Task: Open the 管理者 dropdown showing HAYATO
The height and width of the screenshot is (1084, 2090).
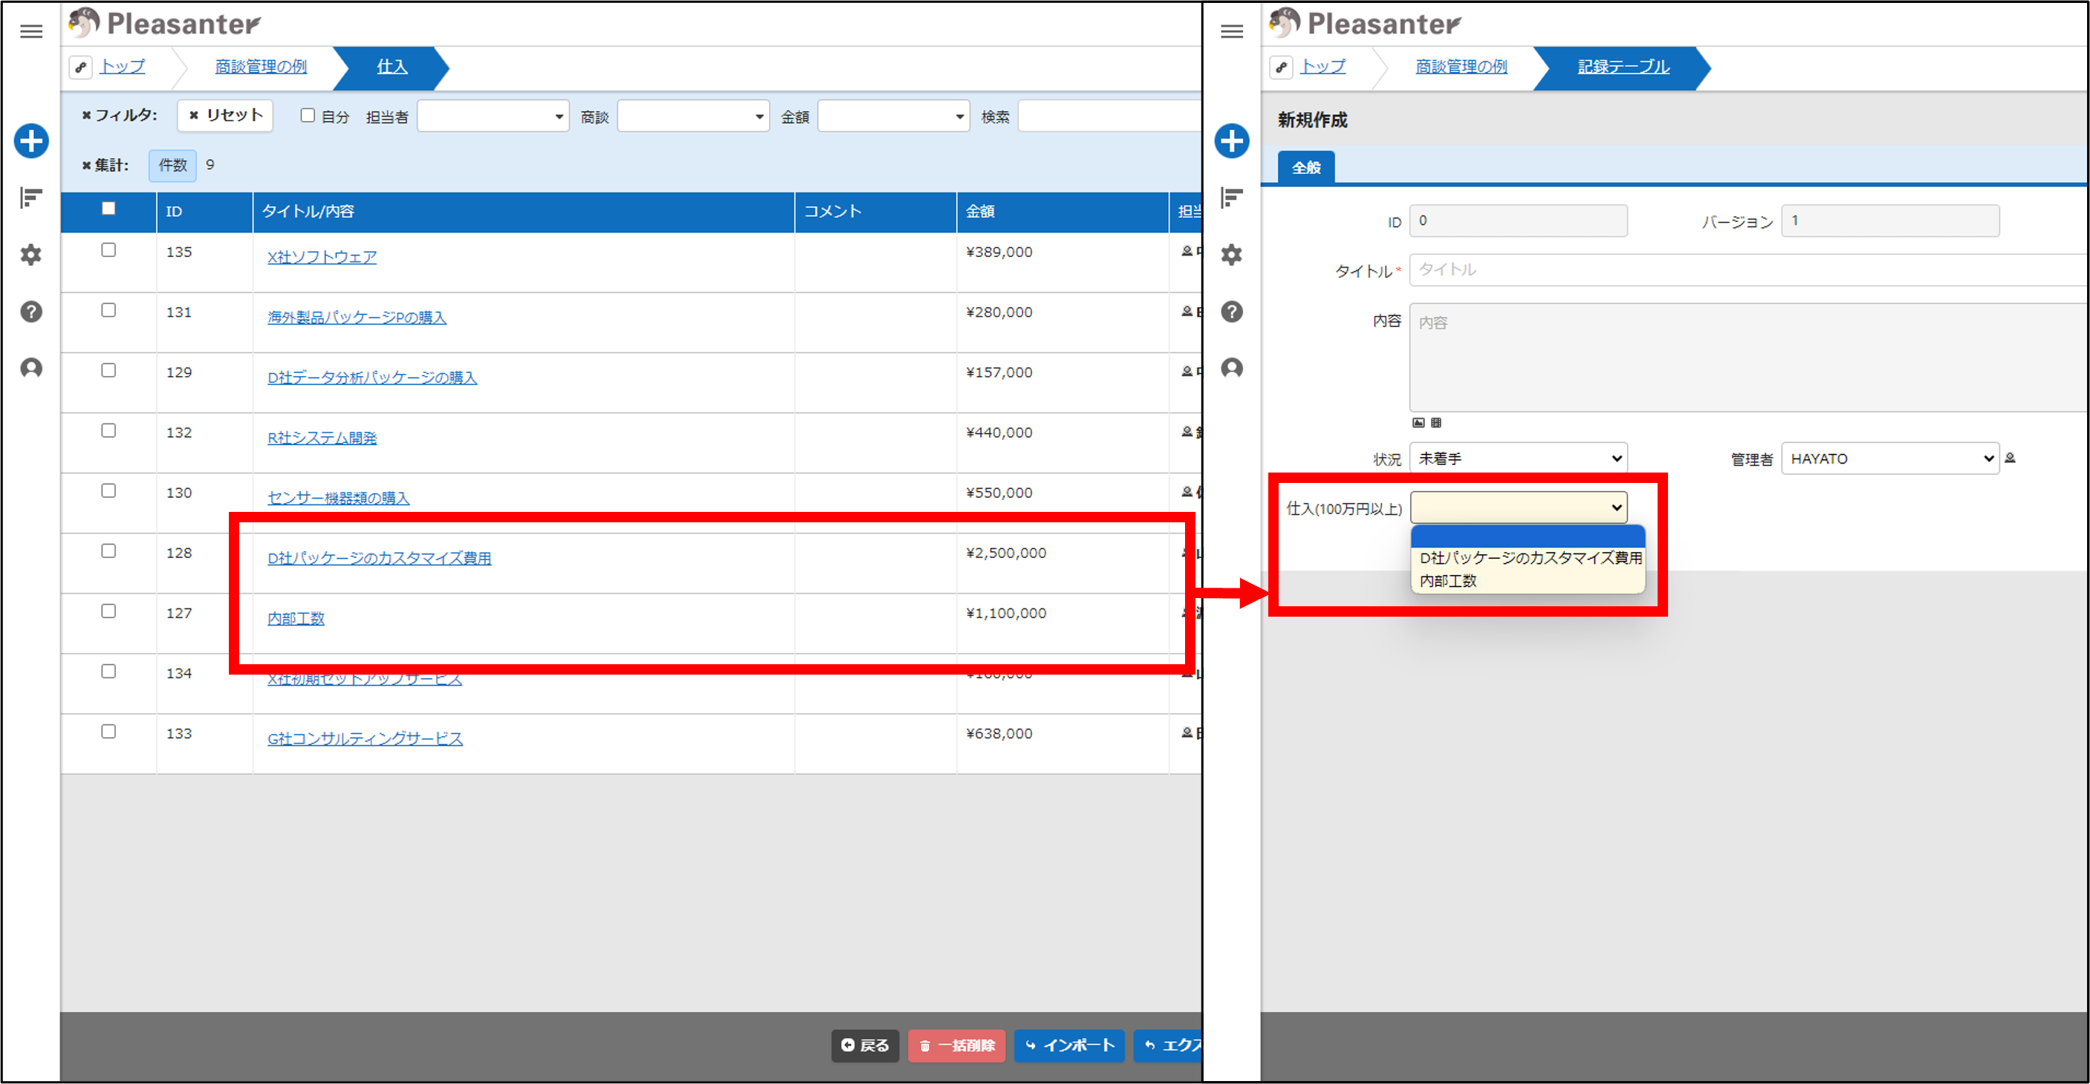Action: 1890,458
